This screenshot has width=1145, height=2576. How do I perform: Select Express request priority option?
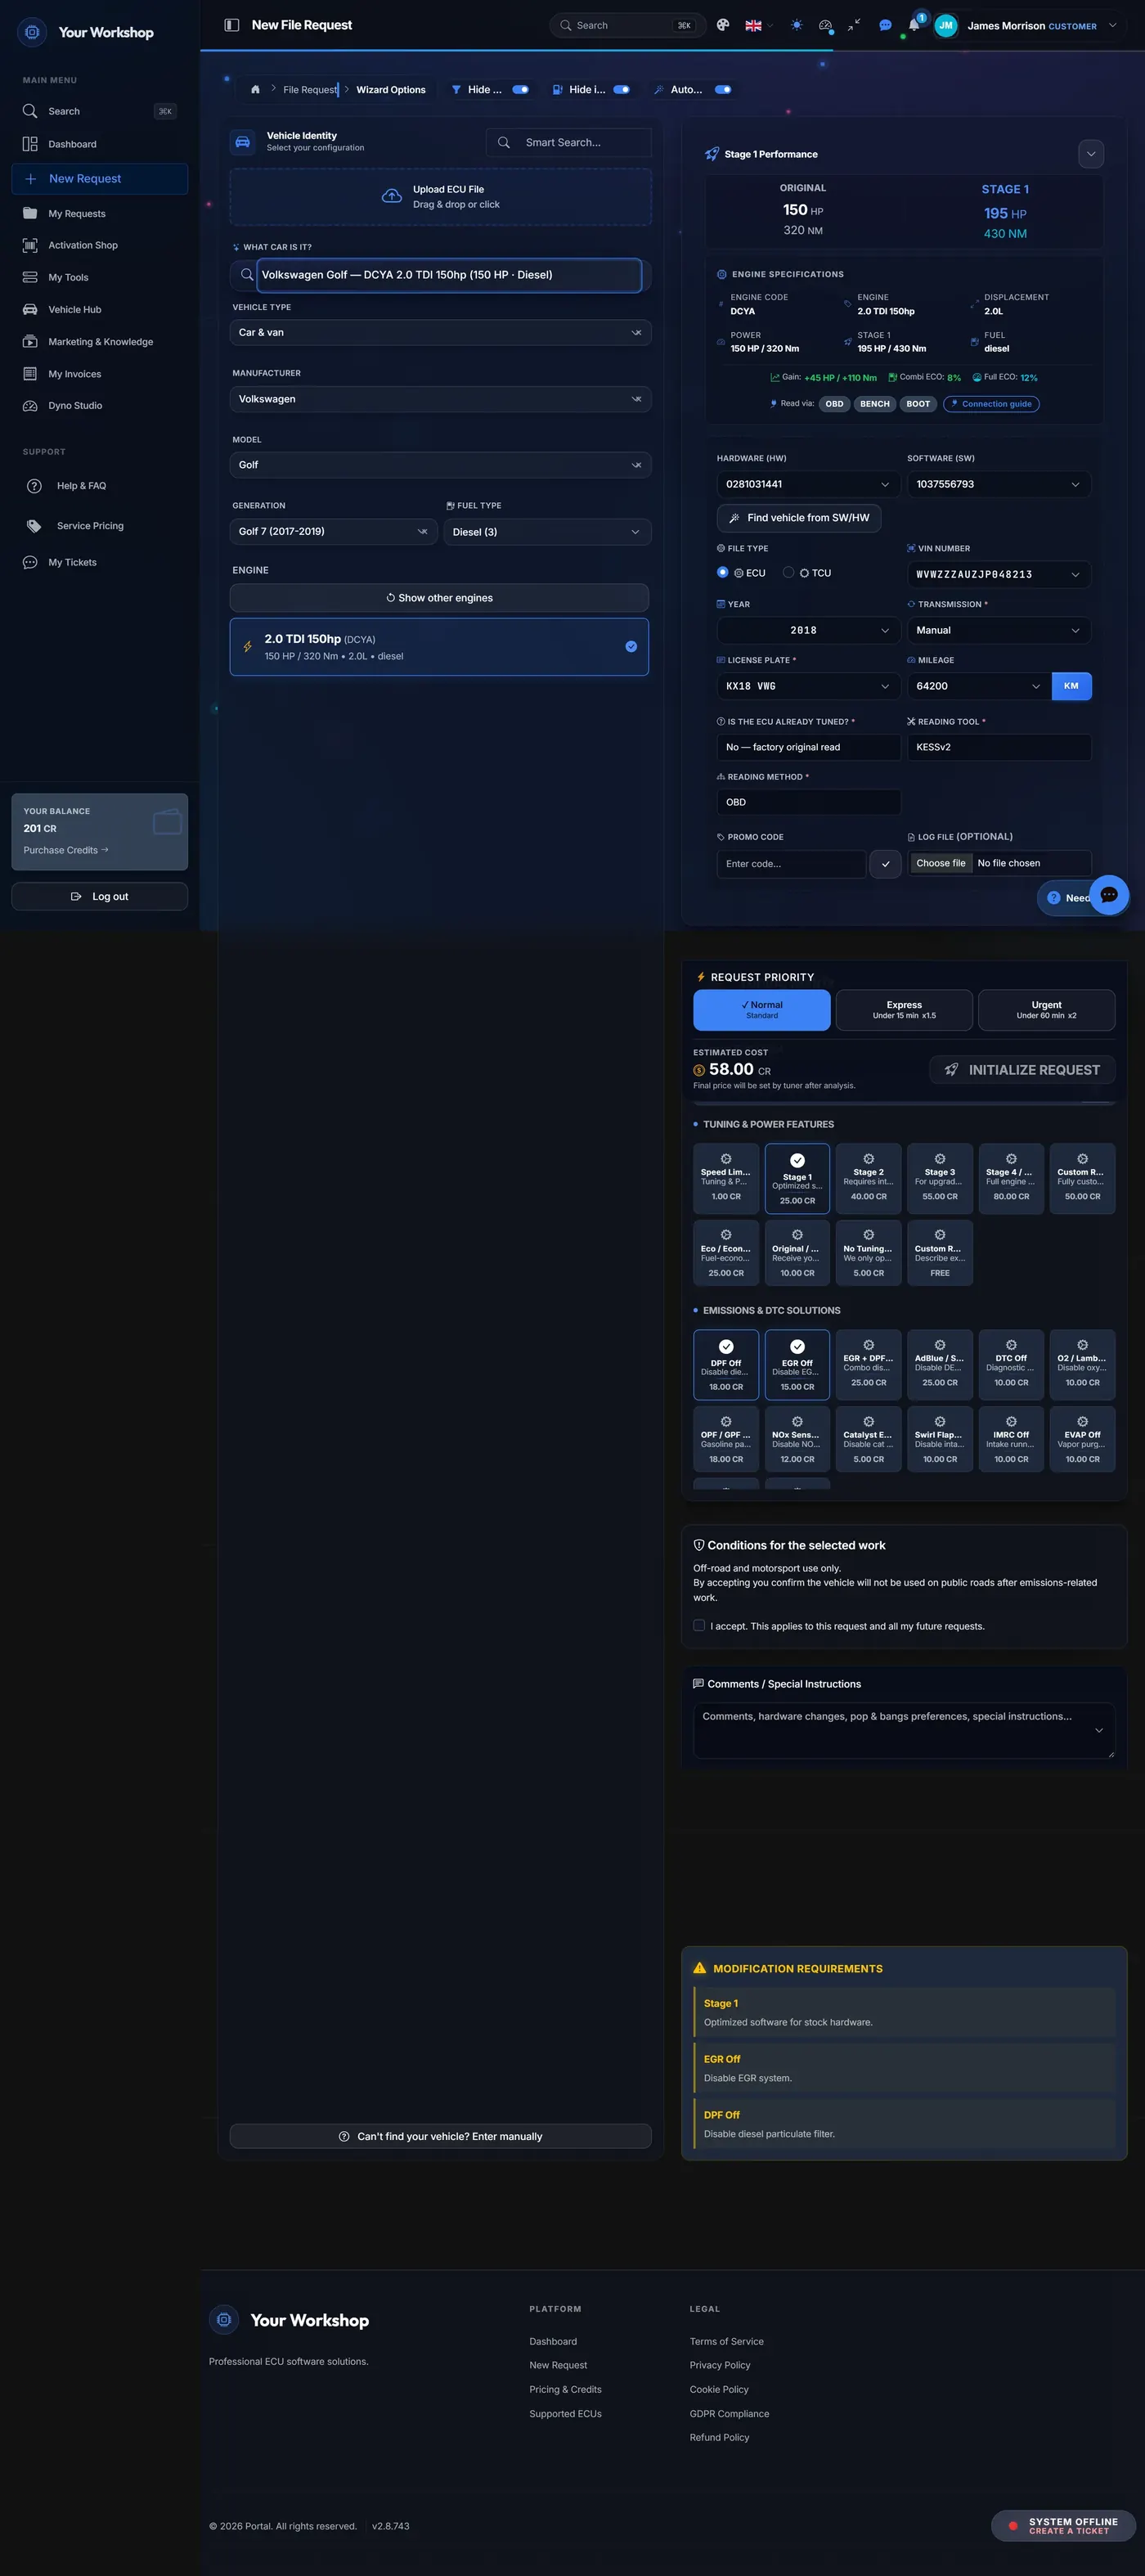click(x=904, y=1010)
